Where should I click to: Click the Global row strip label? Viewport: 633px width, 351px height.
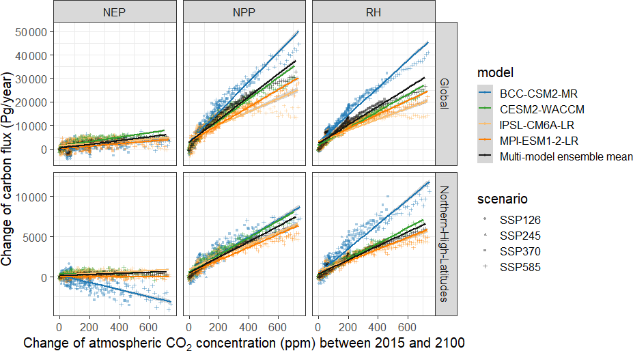pos(445,94)
